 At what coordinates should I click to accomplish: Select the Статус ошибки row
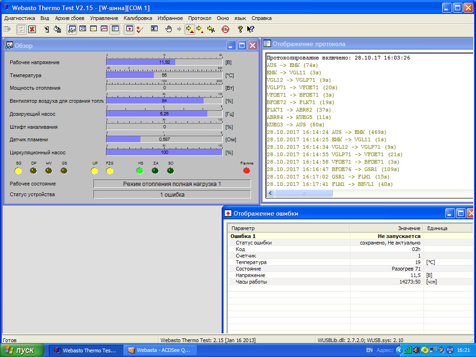[350, 243]
